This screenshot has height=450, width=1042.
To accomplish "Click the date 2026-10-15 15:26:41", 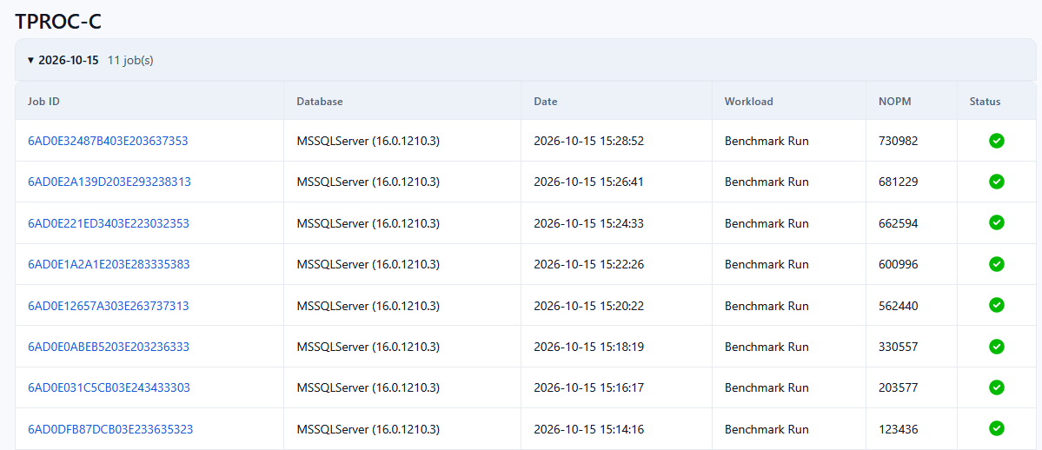I will point(588,182).
